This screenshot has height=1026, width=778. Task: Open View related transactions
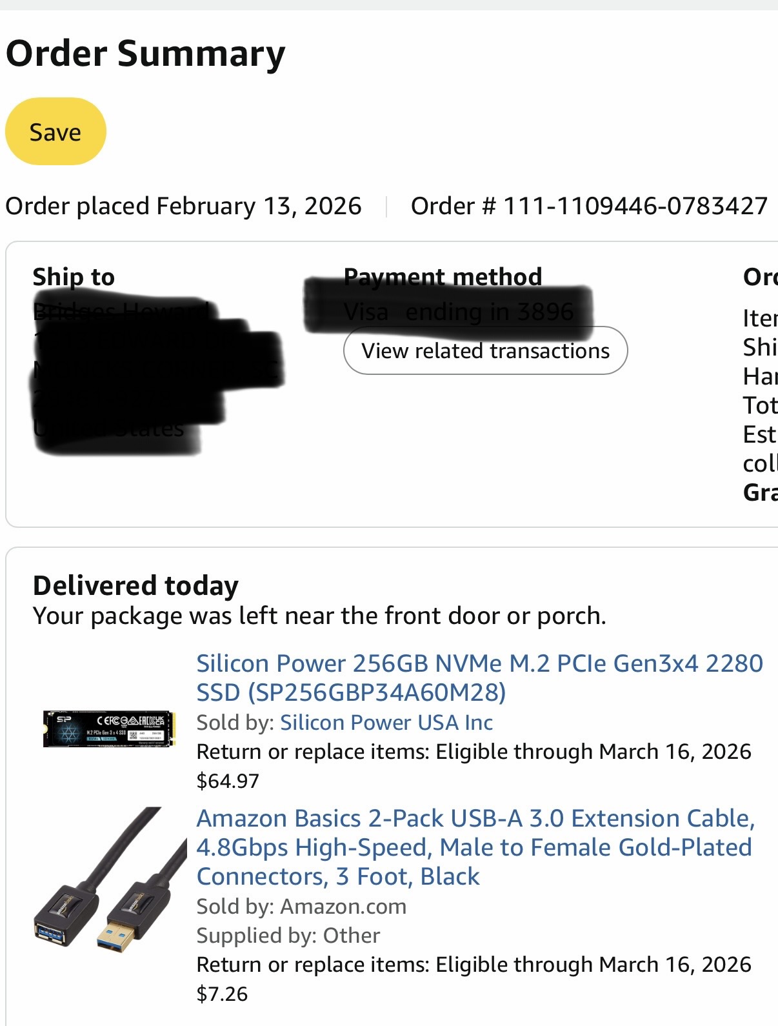pyautogui.click(x=485, y=351)
